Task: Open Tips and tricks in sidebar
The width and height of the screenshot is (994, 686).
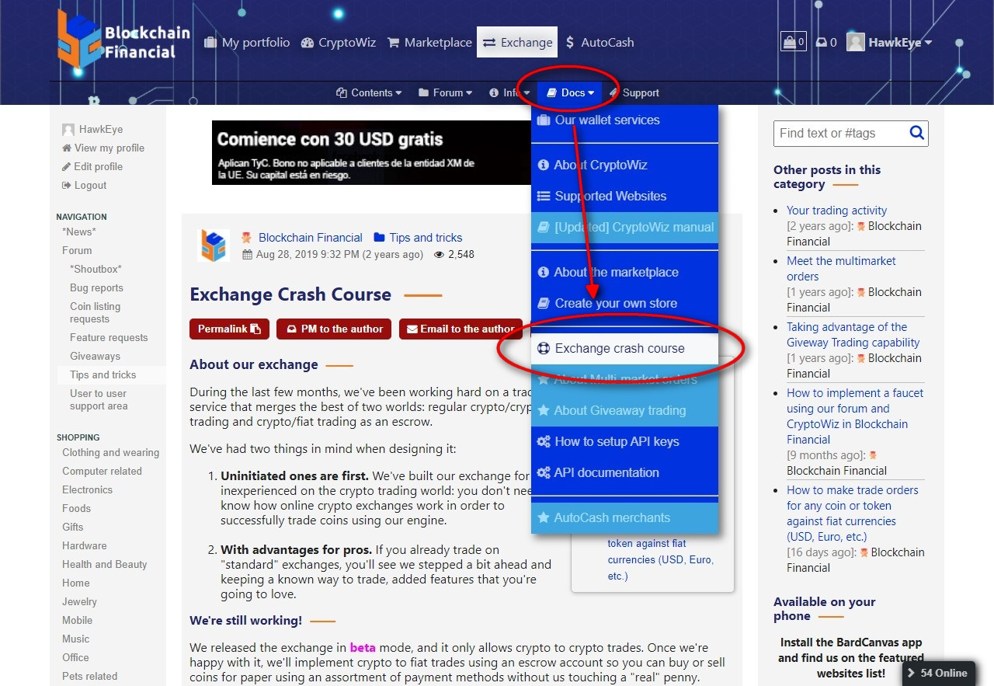Action: (103, 374)
